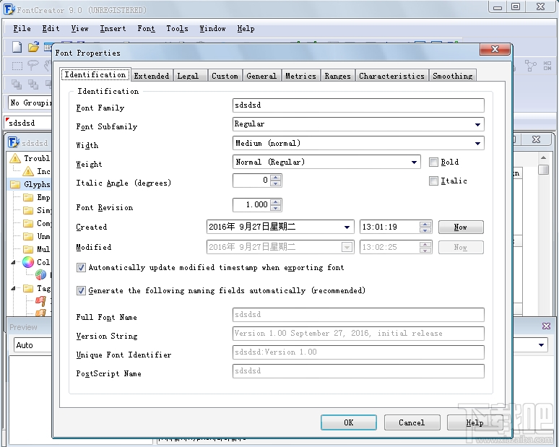This screenshot has height=447, width=559.
Task: Click the Color wheel icon in tree
Action: (28, 262)
